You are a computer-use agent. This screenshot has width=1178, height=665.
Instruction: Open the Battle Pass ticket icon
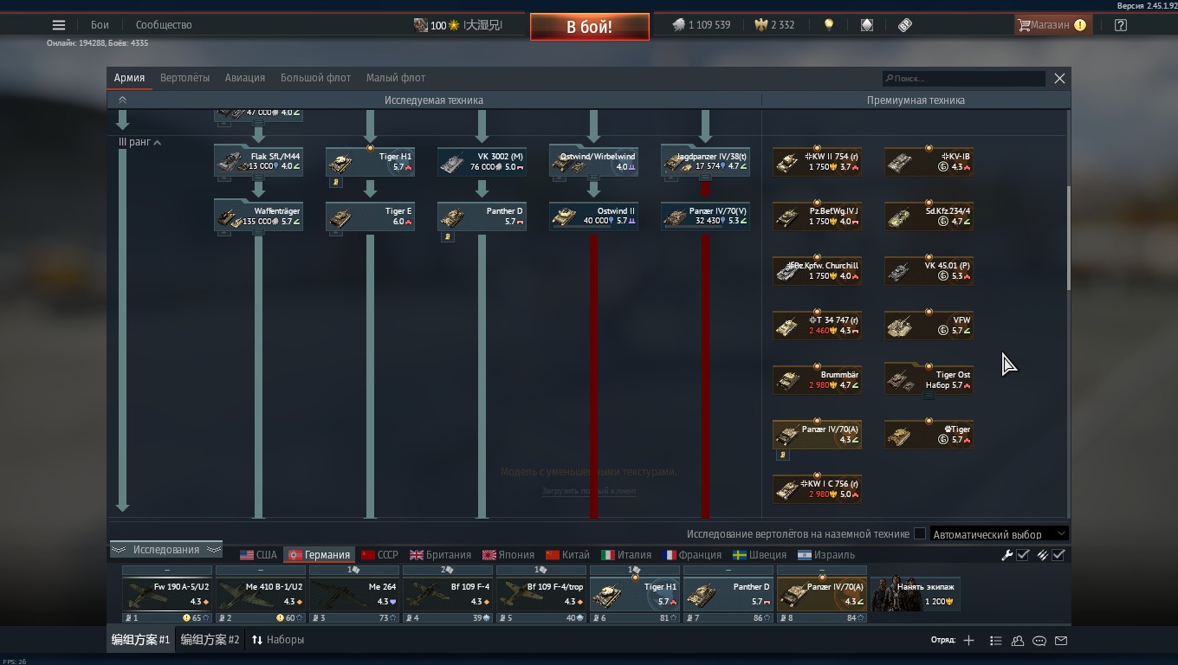[905, 25]
